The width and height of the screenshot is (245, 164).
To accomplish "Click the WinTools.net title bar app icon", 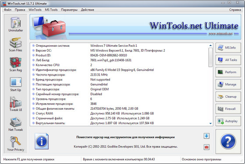I will pyautogui.click(x=4, y=3).
